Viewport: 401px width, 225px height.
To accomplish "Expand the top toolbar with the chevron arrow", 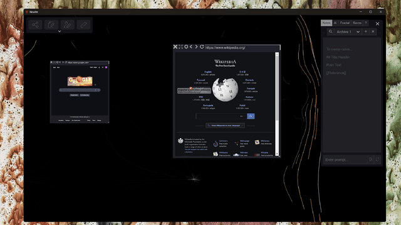I will (x=60, y=31).
